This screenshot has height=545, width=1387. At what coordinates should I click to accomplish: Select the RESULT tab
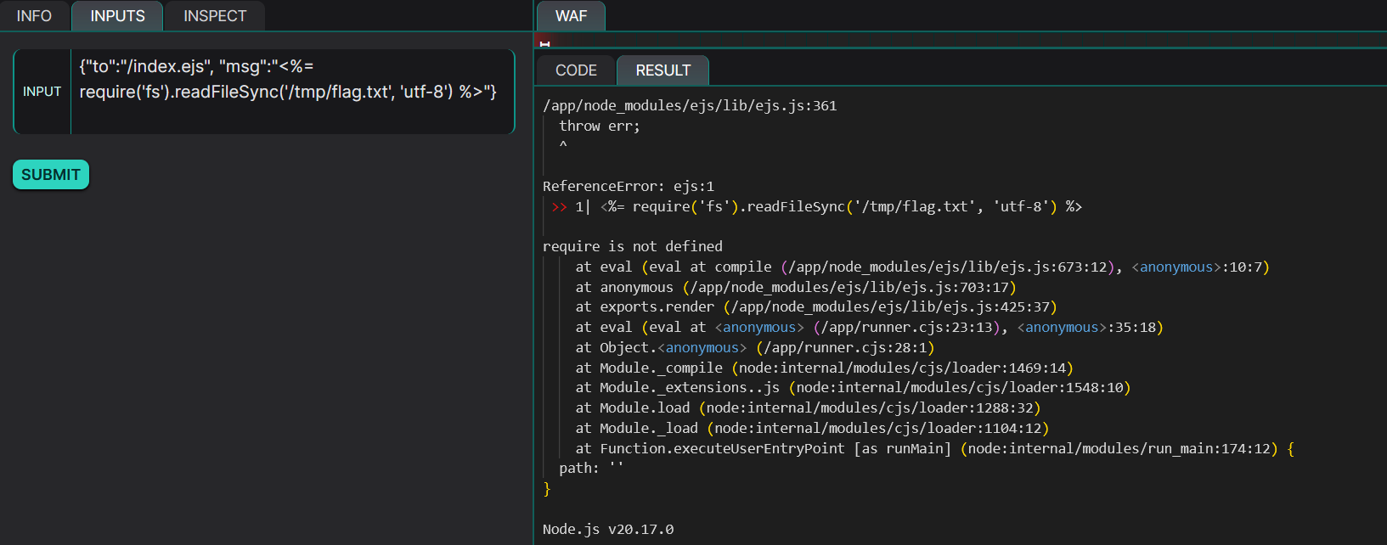(662, 70)
